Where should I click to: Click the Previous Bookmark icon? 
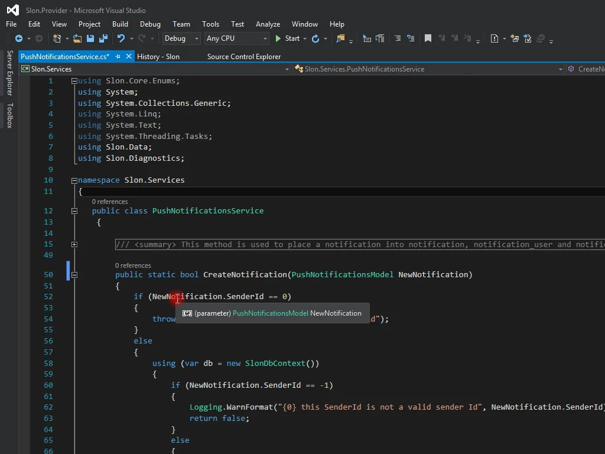(441, 38)
